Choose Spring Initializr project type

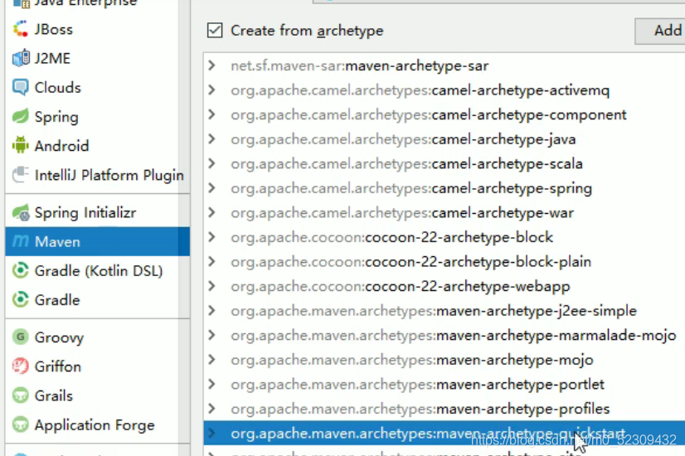coord(97,213)
